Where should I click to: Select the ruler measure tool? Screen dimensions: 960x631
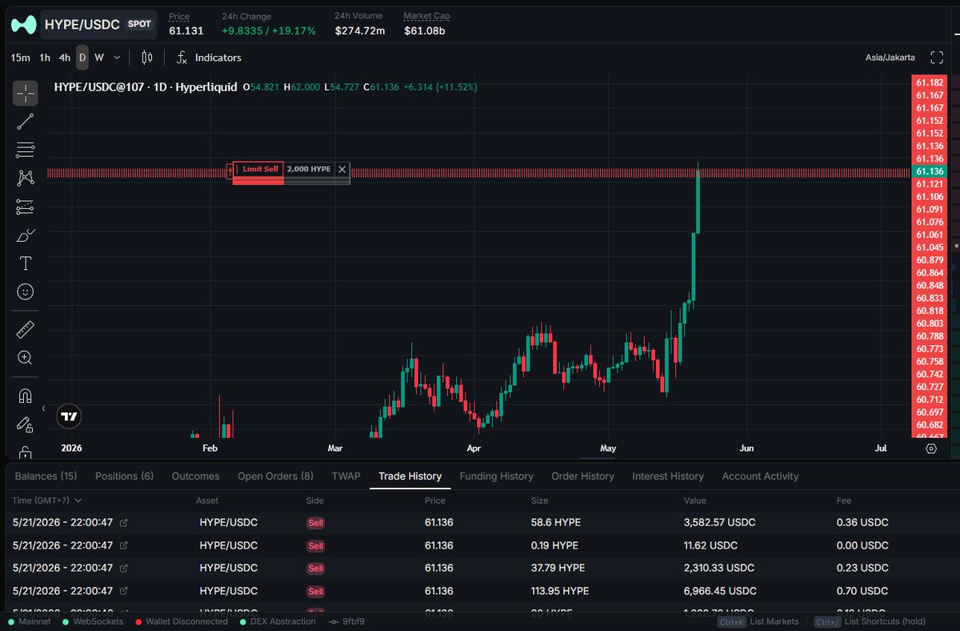click(25, 329)
